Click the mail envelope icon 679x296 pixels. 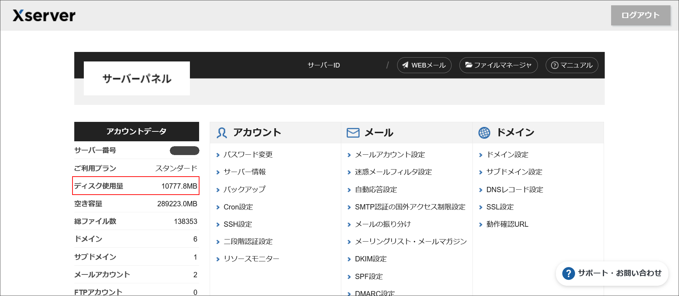353,133
